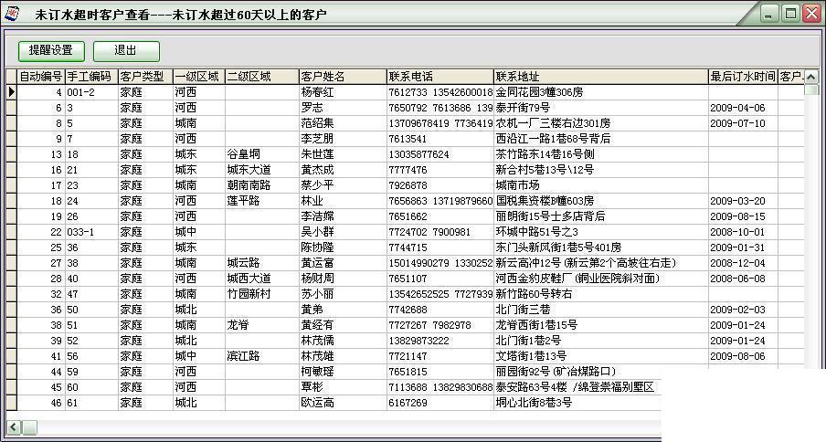
Task: Select customer name 黄杰成
Action: [x=317, y=170]
